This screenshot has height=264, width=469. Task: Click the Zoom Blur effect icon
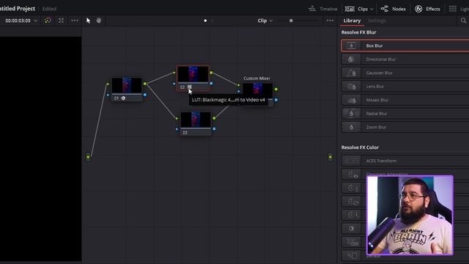pos(351,127)
